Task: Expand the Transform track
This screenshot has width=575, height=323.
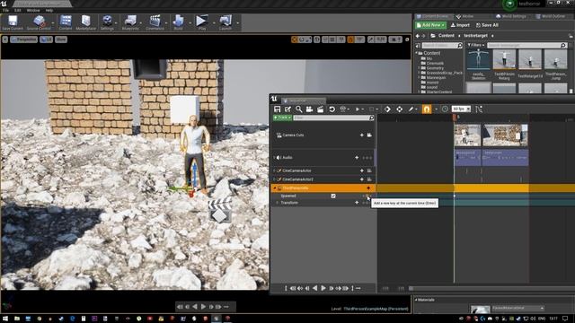Action: pyautogui.click(x=278, y=203)
